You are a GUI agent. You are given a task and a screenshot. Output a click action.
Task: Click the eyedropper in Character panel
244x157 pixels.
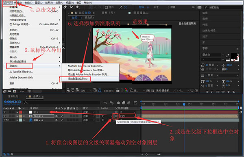228,55
